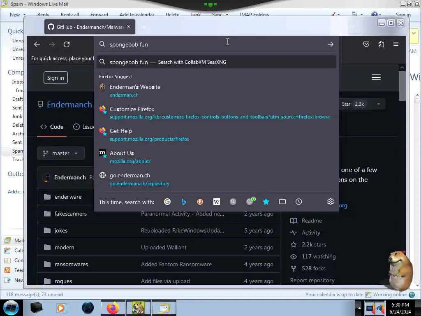Expand the Star options dropdown
The image size is (421, 316).
(x=379, y=104)
